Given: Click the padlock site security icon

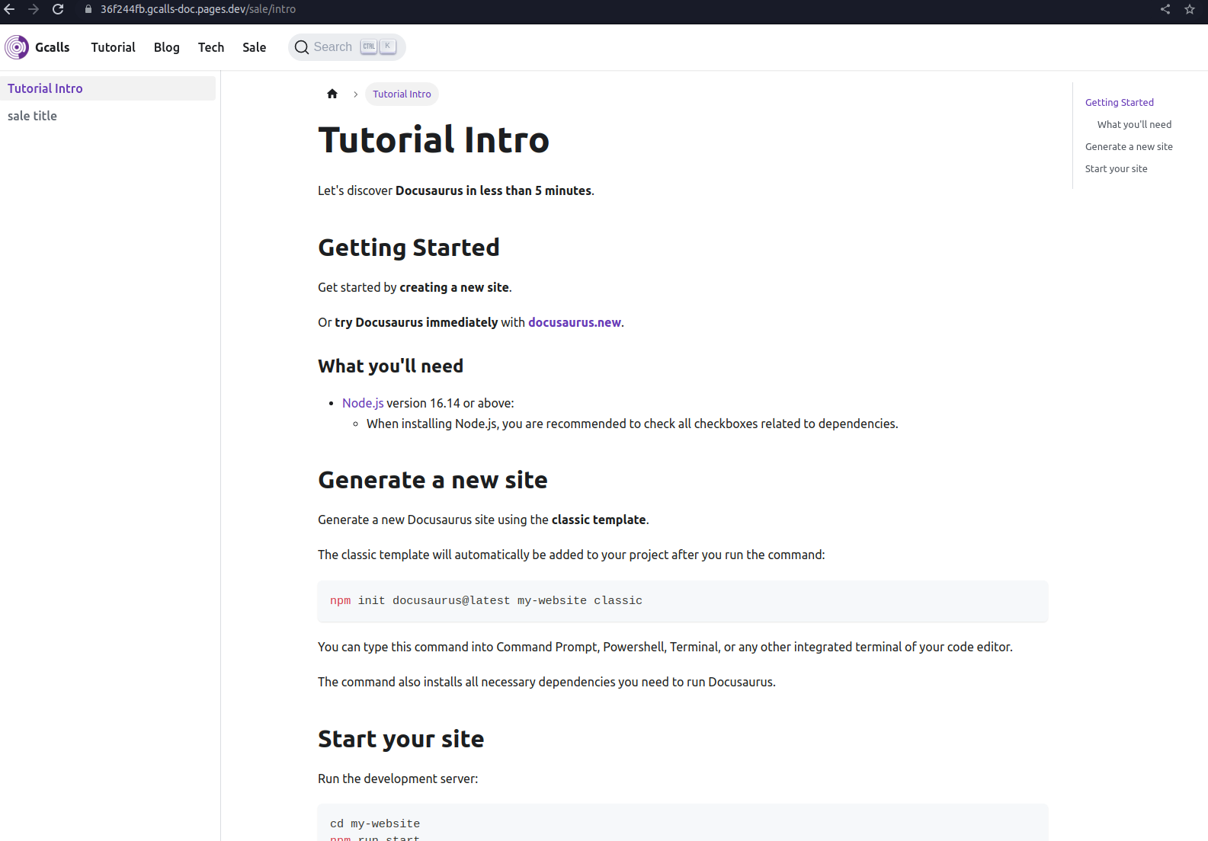Looking at the screenshot, I should [x=88, y=9].
